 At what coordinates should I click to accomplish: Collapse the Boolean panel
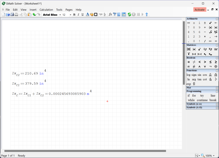pyautogui.click(x=217, y=58)
